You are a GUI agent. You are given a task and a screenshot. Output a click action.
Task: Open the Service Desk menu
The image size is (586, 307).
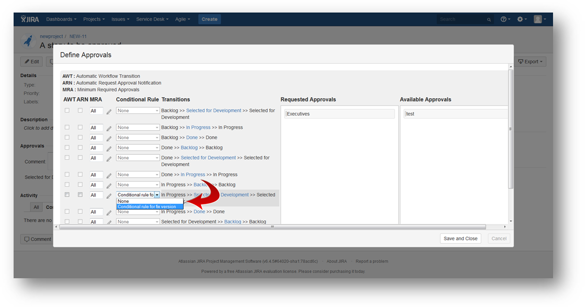click(x=152, y=19)
